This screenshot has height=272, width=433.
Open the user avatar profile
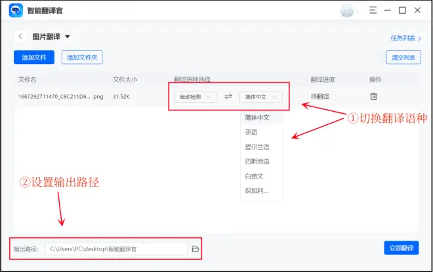click(348, 10)
